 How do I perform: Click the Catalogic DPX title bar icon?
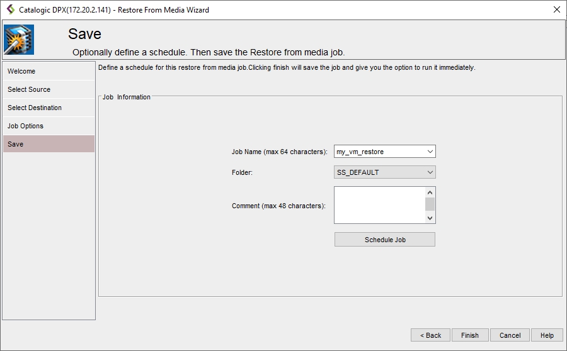(x=10, y=9)
